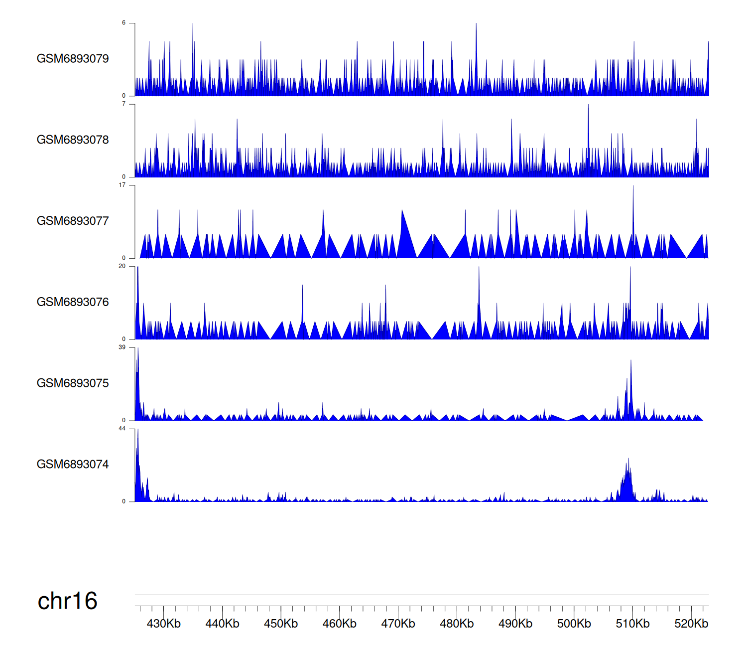Image resolution: width=747 pixels, height=658 pixels.
Task: Click the 470Kb axis label
Action: pos(398,624)
